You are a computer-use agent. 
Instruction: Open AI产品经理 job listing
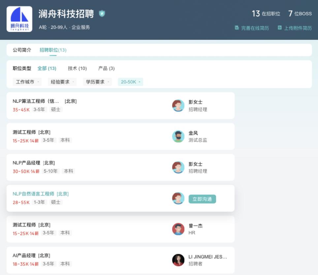[120, 260]
